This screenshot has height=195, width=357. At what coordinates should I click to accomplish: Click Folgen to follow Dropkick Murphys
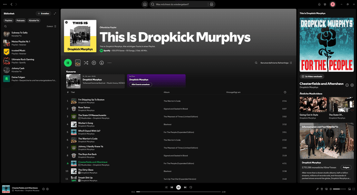point(346,167)
